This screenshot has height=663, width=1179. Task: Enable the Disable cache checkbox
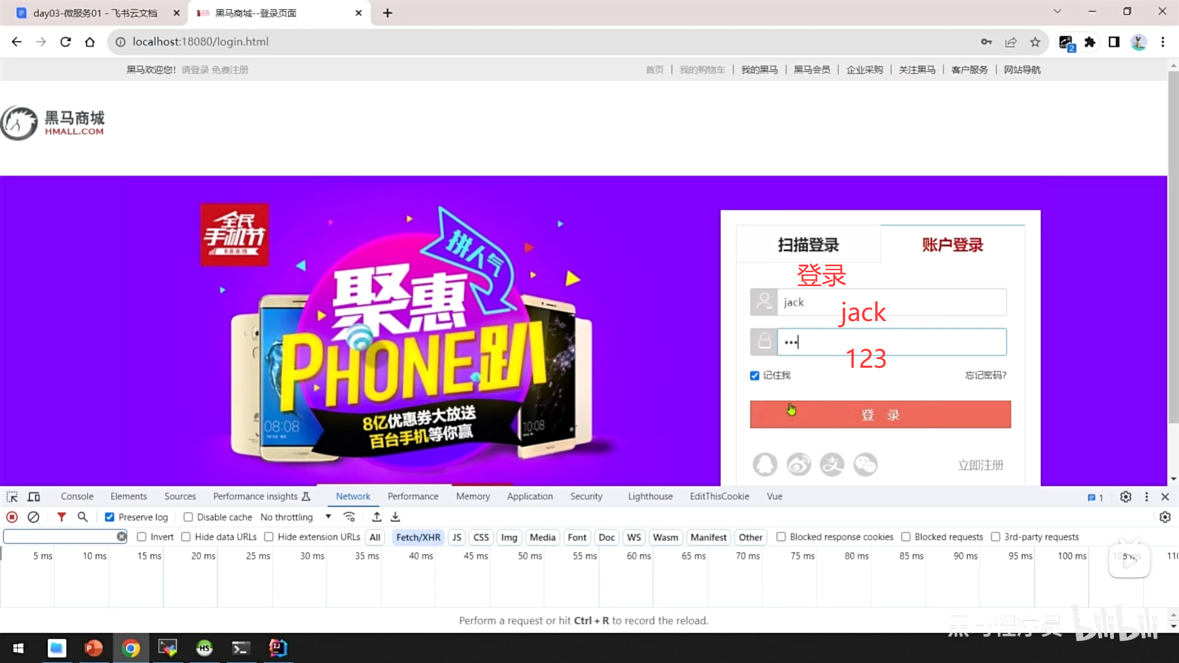pos(189,517)
